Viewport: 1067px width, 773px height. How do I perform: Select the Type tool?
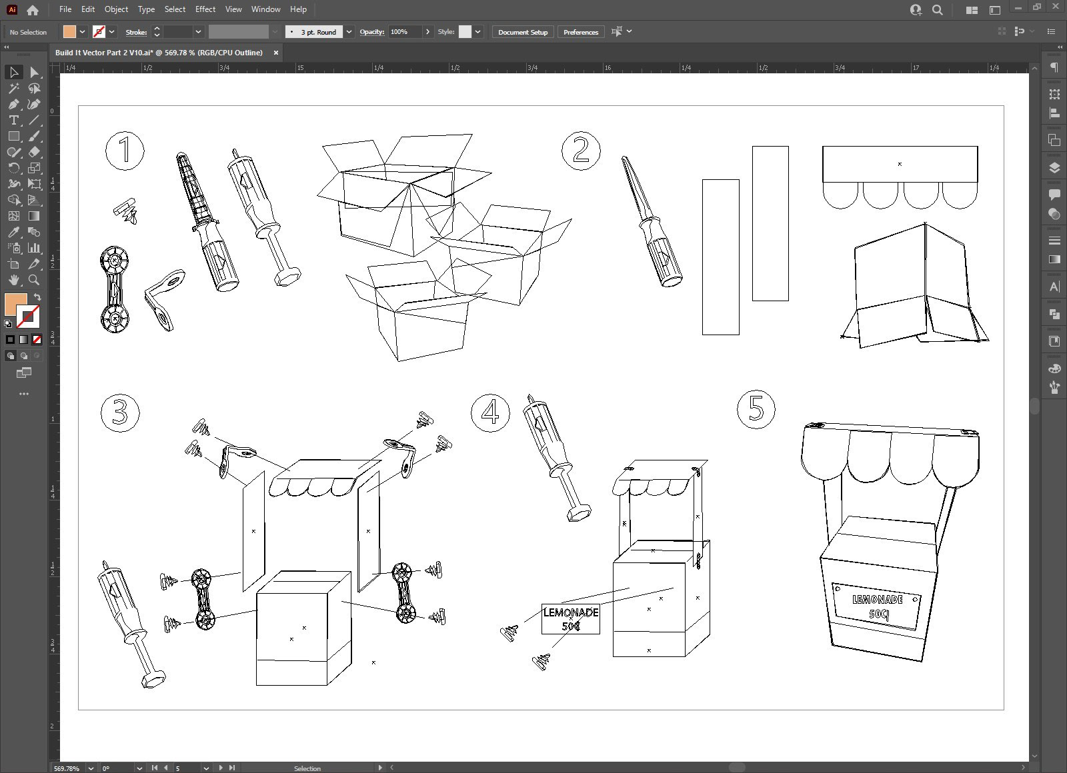(13, 120)
